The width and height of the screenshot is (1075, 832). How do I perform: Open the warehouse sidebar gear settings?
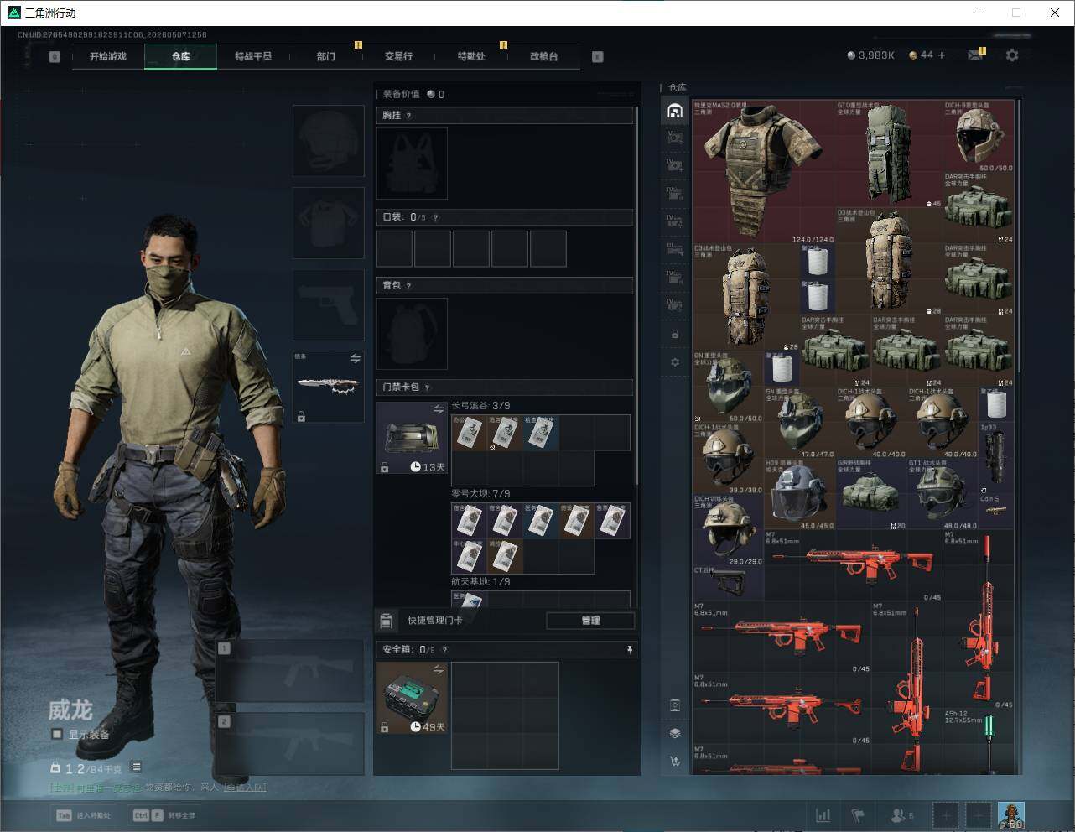point(675,362)
